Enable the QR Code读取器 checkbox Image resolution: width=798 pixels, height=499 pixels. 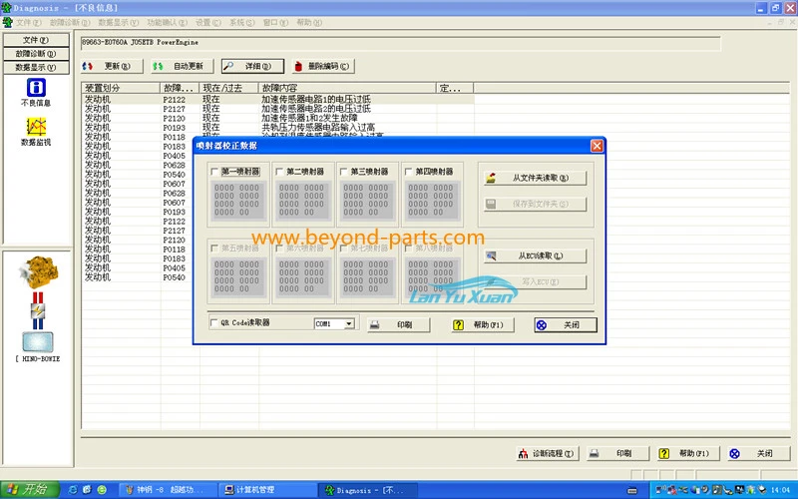pos(213,322)
